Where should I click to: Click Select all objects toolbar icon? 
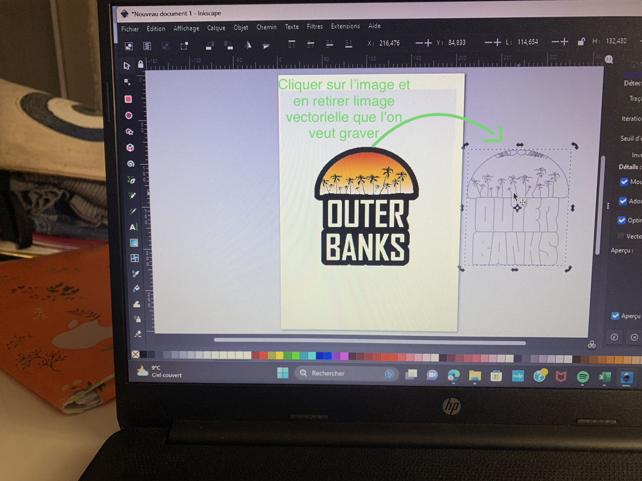129,46
